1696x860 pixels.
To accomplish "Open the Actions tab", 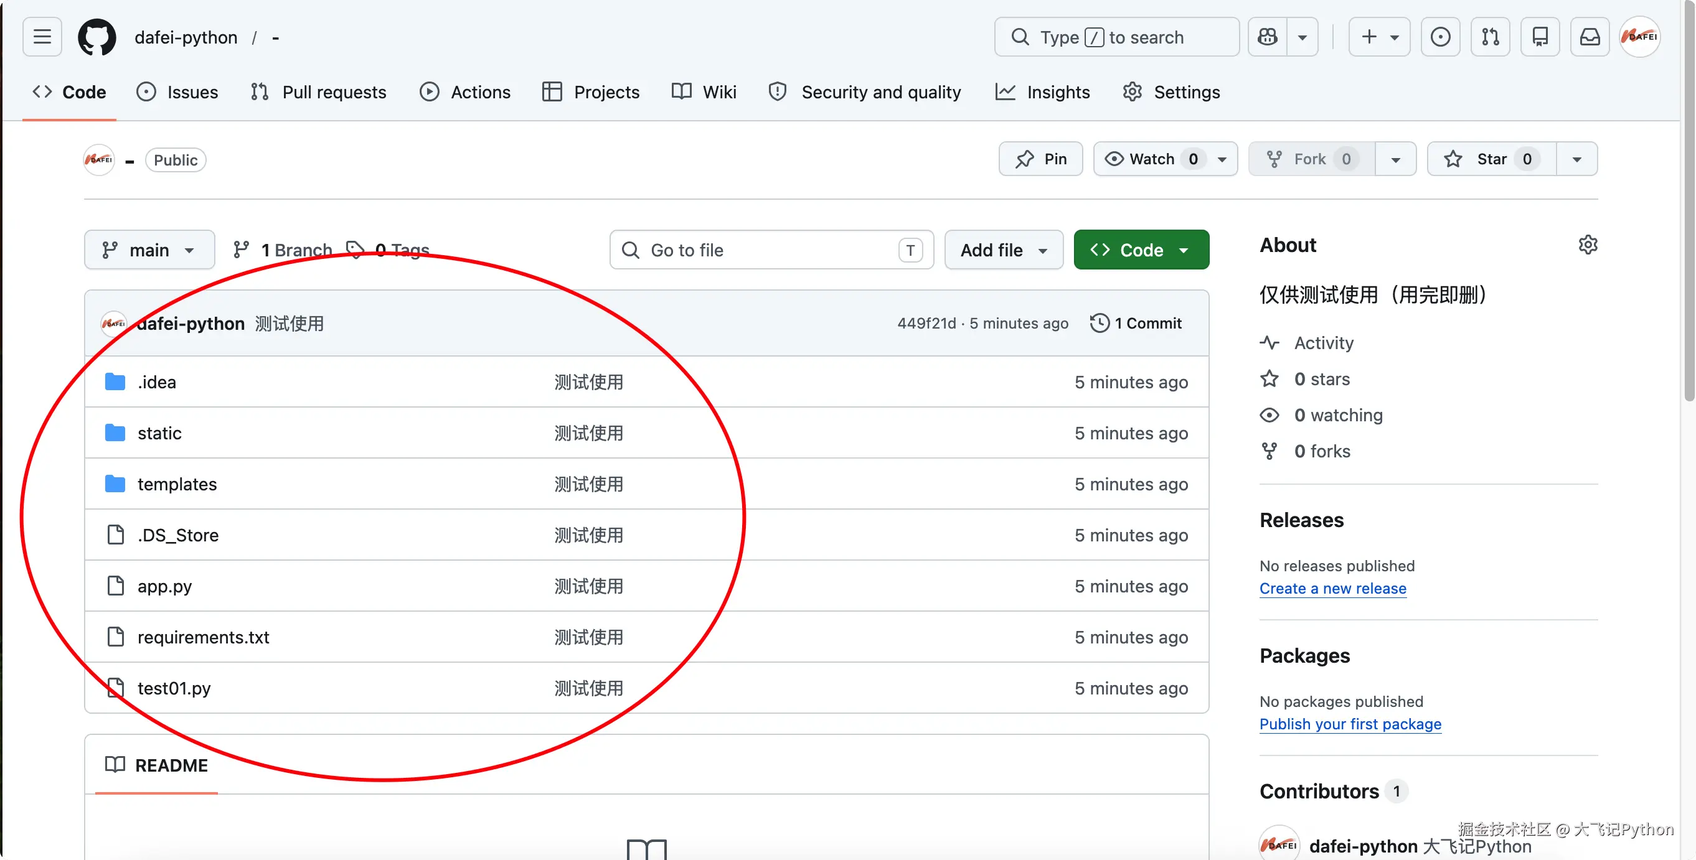I will click(x=466, y=91).
